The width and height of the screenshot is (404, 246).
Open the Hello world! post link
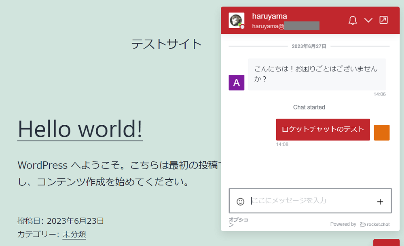pos(80,128)
